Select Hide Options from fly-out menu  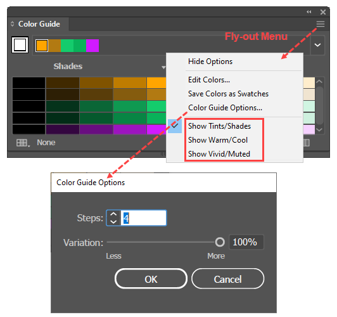tap(210, 61)
